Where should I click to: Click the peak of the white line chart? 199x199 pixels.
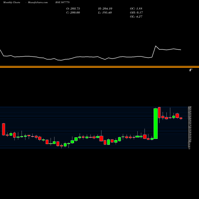point(156,46)
